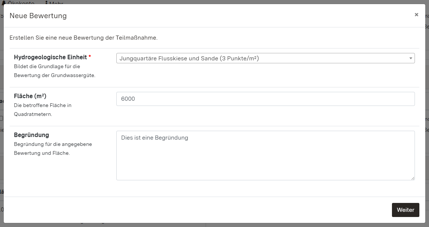This screenshot has width=429, height=227.
Task: Click the Fläche input field containing 6000
Action: [x=265, y=99]
